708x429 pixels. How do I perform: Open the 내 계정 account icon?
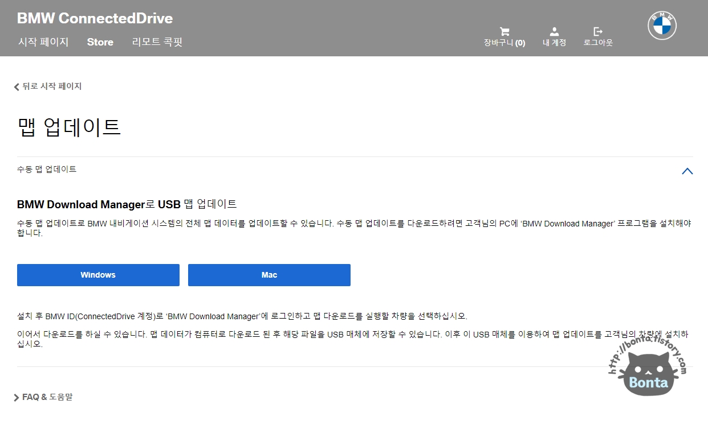(x=554, y=31)
